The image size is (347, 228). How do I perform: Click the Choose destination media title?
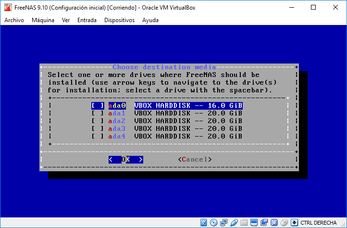[x=164, y=67]
